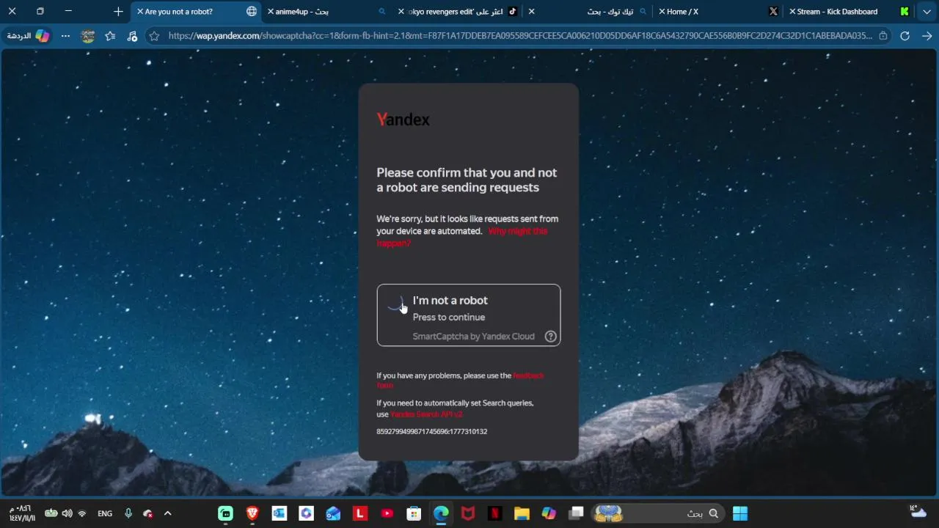Open McAfee from the taskbar
The image size is (939, 528).
coord(468,513)
